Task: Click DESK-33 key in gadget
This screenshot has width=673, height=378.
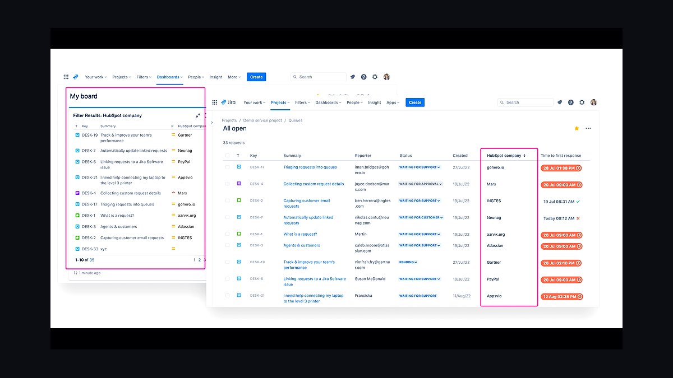Action: coord(90,249)
